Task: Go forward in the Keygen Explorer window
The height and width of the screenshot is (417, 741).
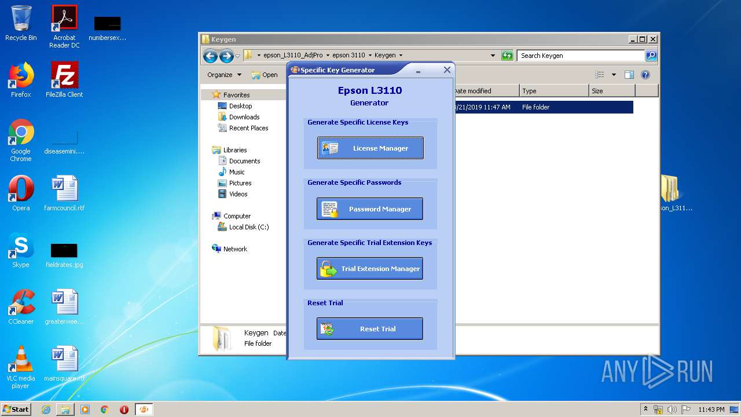Action: click(226, 56)
